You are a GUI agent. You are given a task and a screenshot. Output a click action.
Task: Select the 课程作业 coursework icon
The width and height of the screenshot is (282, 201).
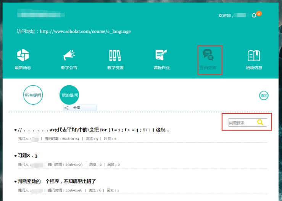click(x=161, y=56)
